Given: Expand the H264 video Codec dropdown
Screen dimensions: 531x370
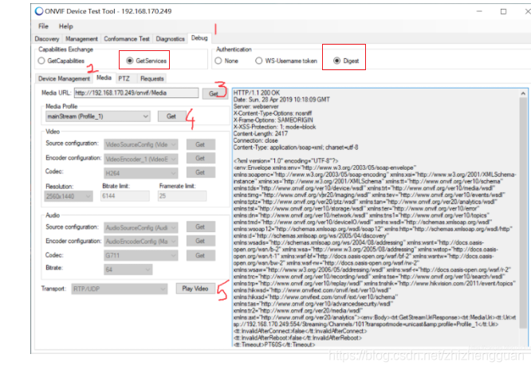Looking at the screenshot, I should [141, 173].
